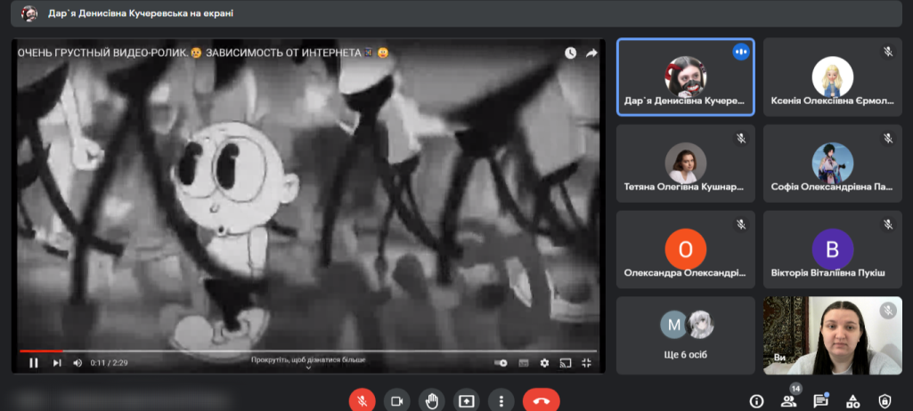Screen dimensions: 913x411
Task: Click muted mic icon on Софія tile
Action: coord(888,139)
